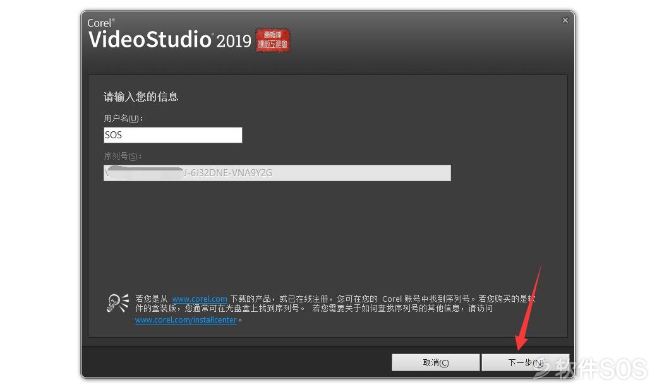
Task: Click the 下一步(N) next button
Action: tap(526, 362)
